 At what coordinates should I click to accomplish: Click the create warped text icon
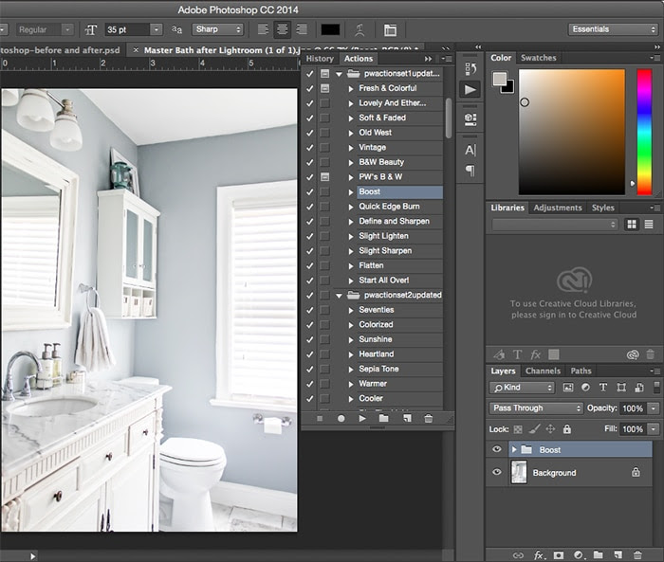(x=360, y=30)
